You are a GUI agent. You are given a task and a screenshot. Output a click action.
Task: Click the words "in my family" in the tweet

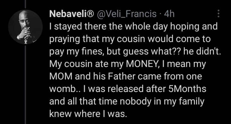click(179, 102)
